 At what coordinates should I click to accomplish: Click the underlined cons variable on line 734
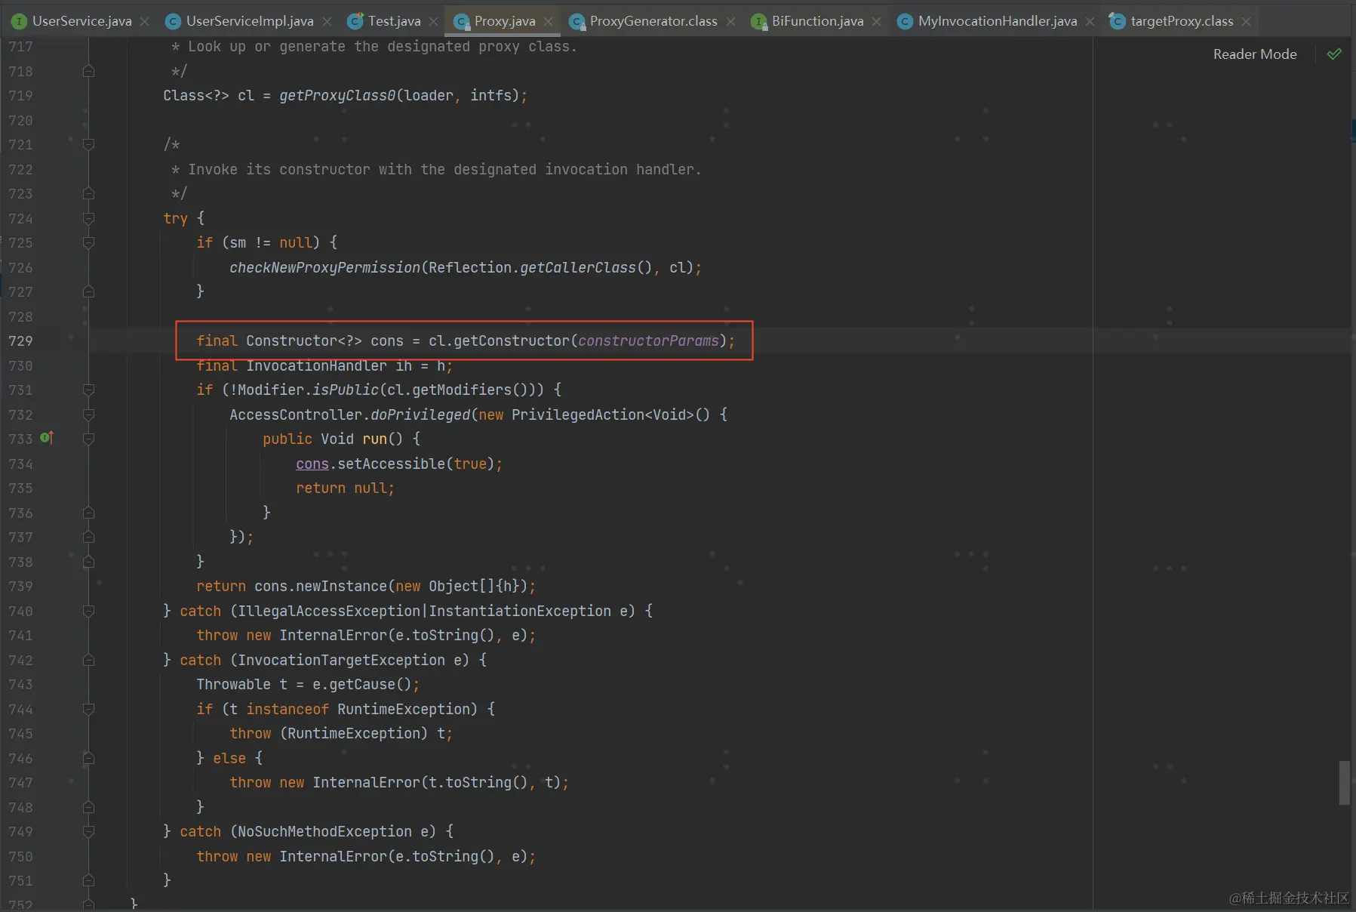[312, 464]
